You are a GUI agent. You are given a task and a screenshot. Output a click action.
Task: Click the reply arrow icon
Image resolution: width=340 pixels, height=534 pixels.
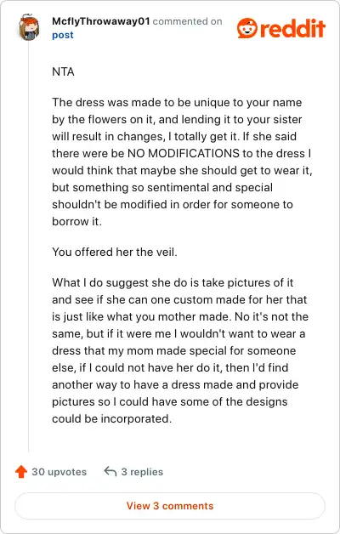point(110,471)
